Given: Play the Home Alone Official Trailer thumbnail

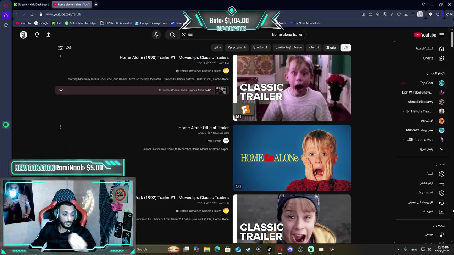Looking at the screenshot, I should [292, 158].
